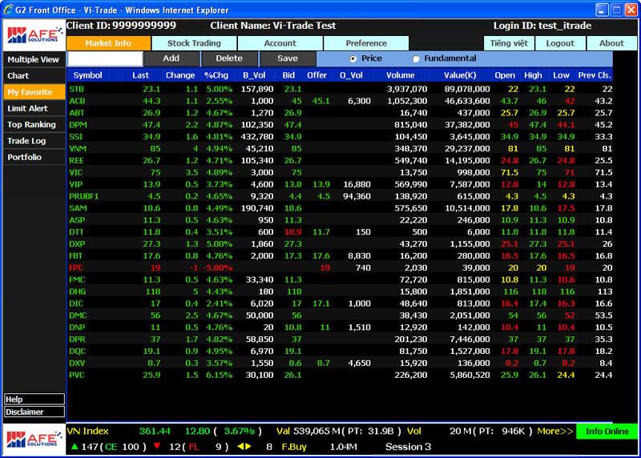Click the Prev Cls. column header
The image size is (641, 458).
pyautogui.click(x=595, y=75)
